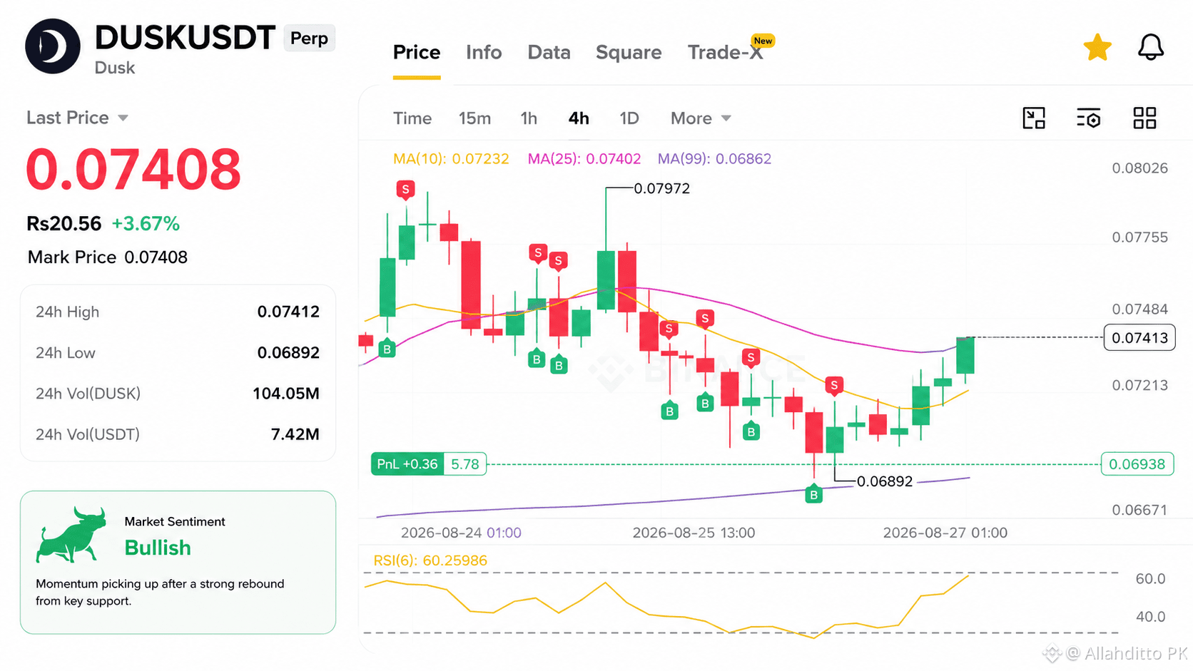Click the DUSKUSDT pair title
The width and height of the screenshot is (1193, 671).
(x=185, y=38)
